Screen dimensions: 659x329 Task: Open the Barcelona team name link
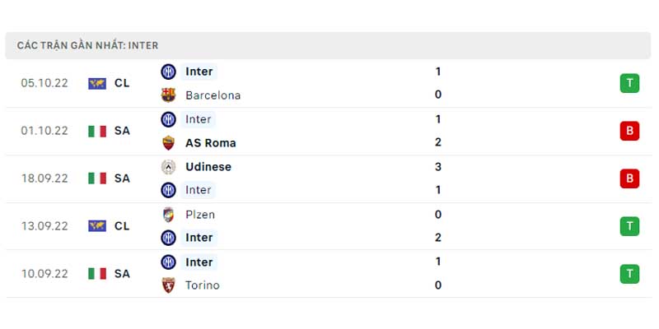pos(213,95)
